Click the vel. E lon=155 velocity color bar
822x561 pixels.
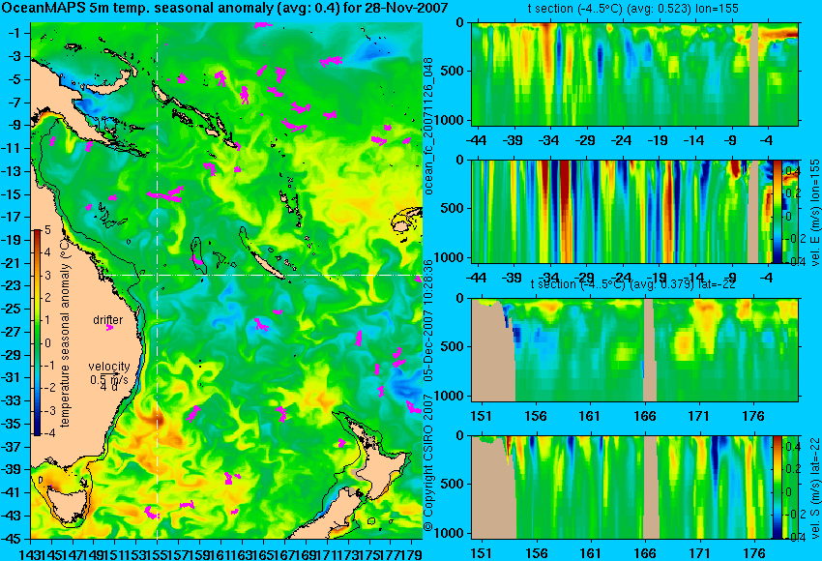click(777, 211)
